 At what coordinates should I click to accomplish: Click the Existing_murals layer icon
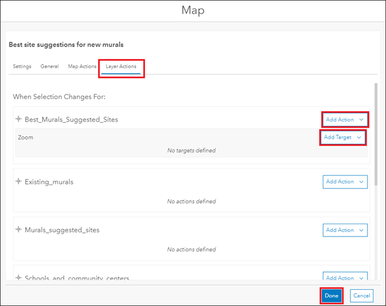[x=19, y=181]
